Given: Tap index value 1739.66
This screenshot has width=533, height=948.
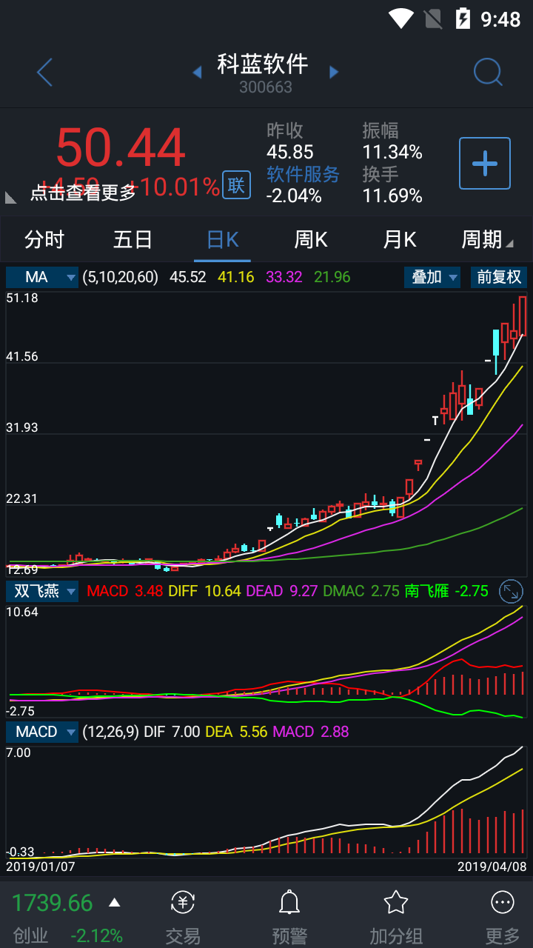Looking at the screenshot, I should coord(53,903).
